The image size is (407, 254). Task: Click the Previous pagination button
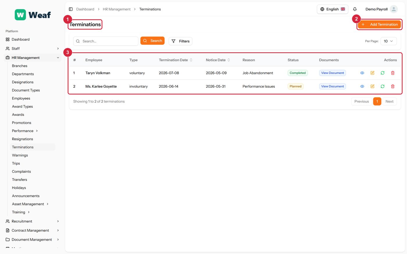[361, 101]
